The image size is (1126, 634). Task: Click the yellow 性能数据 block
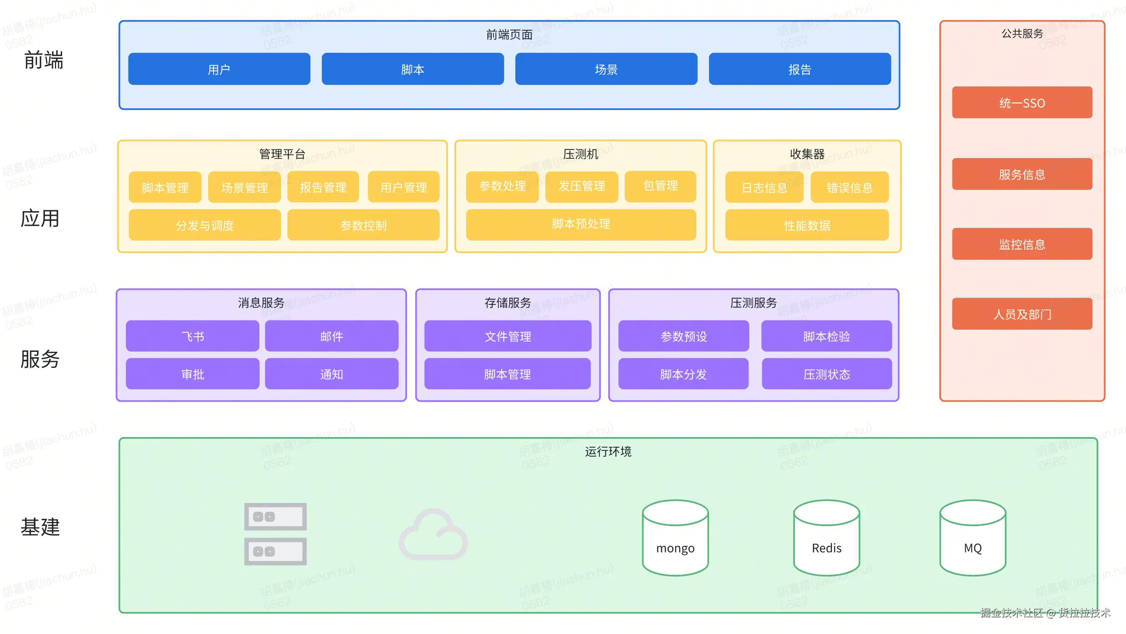coord(806,225)
